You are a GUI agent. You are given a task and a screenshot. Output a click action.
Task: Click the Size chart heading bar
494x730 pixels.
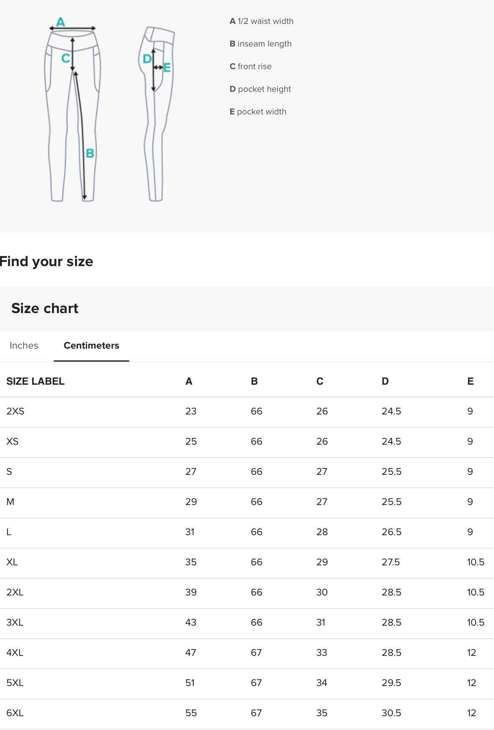[45, 308]
